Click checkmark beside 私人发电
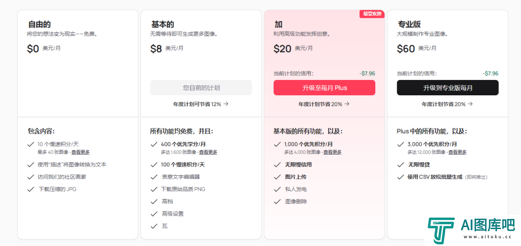The height and width of the screenshot is (246, 521). (x=277, y=189)
